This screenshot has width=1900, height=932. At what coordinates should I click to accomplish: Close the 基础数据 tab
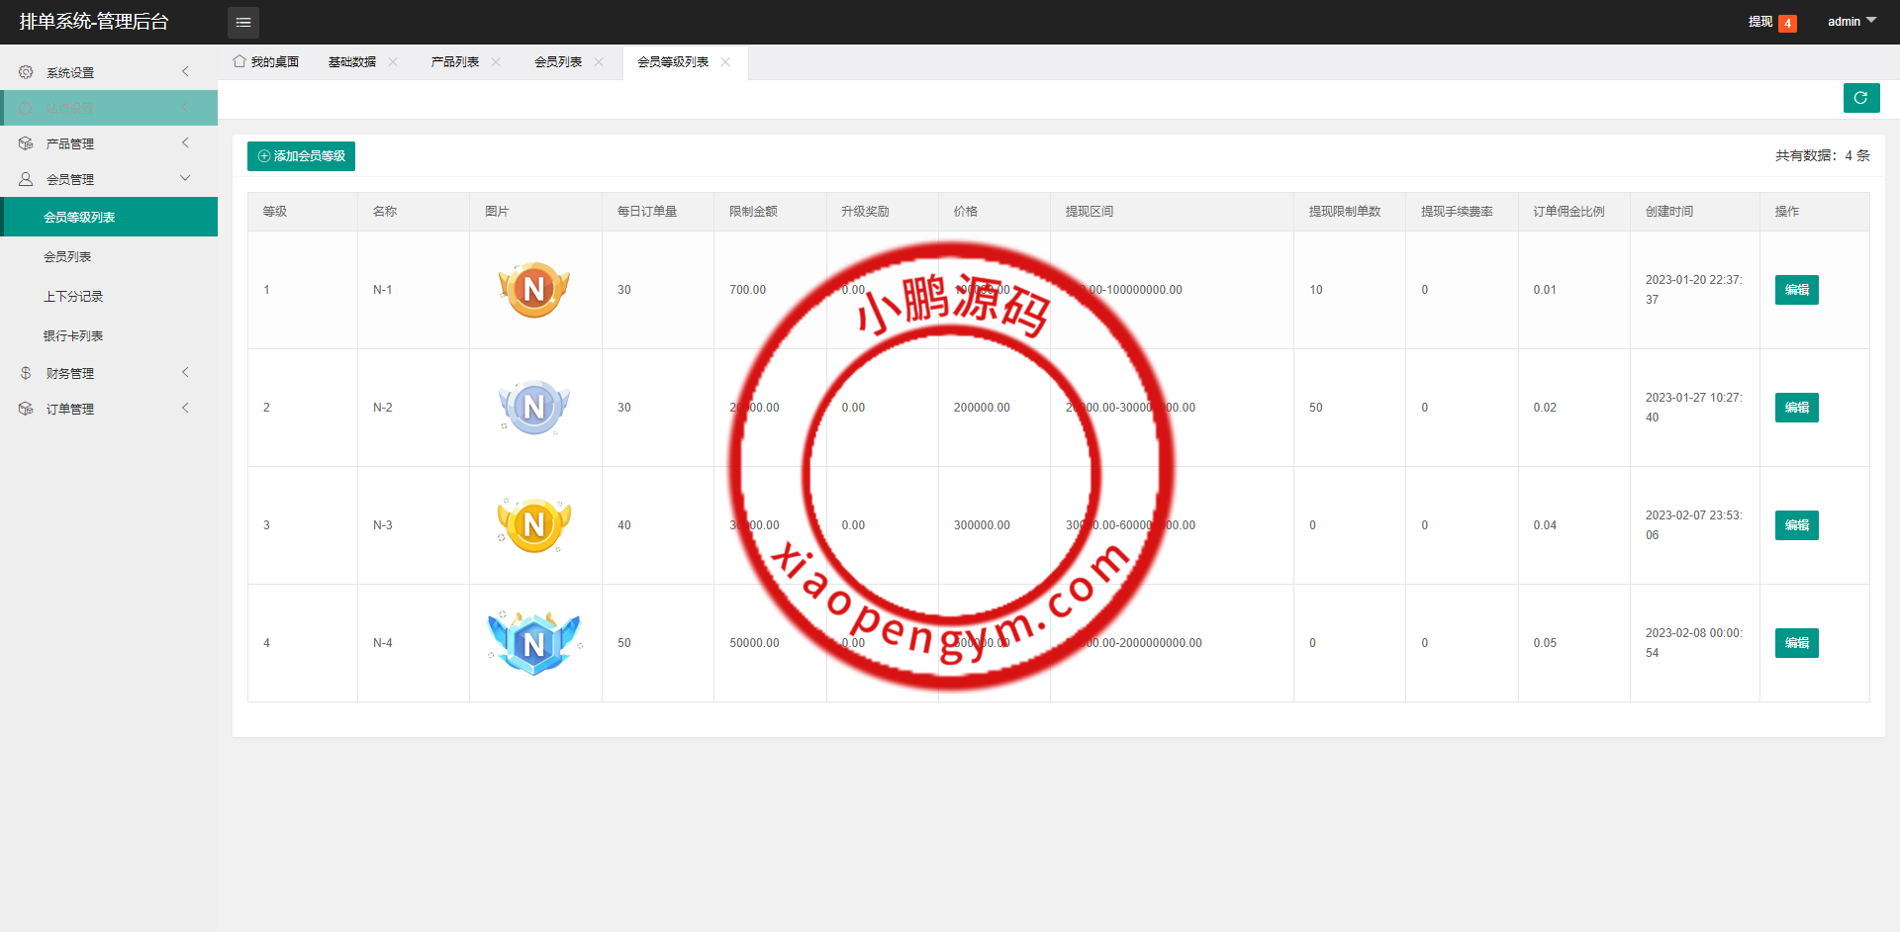click(x=393, y=62)
